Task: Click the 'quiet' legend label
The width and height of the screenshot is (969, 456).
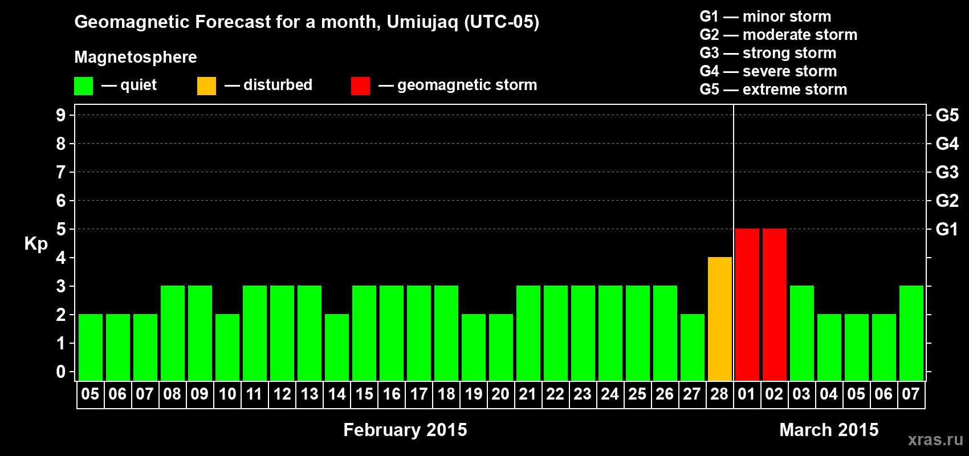Action: coord(139,85)
